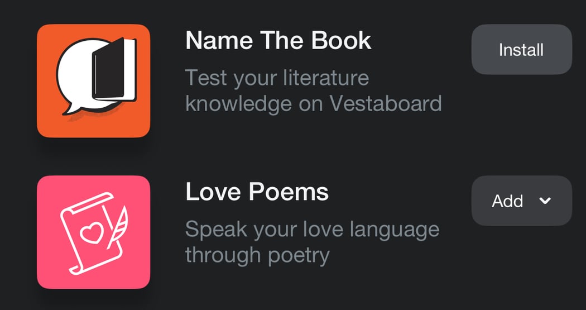Click the 'Test your literature' description line
The image size is (586, 310).
(277, 78)
